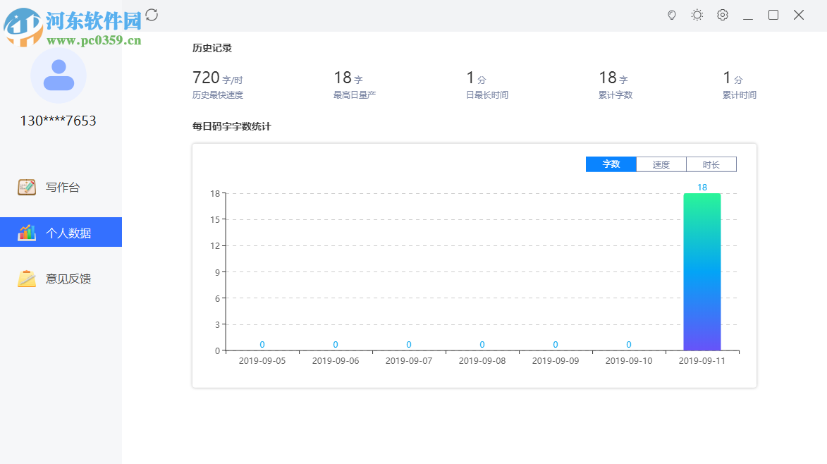Switch chart to 字数 tab
The image size is (827, 464).
(611, 164)
